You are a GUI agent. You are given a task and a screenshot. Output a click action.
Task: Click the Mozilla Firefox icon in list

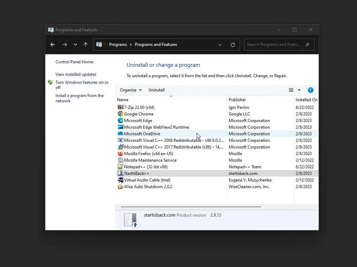(x=120, y=153)
